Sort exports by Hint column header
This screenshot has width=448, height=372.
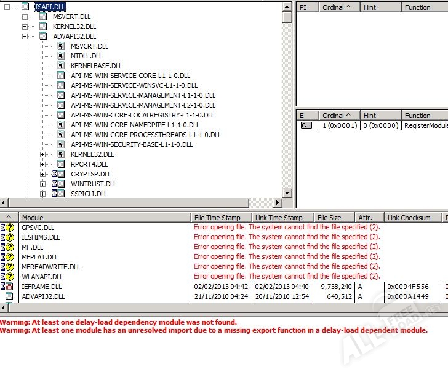tap(380, 116)
